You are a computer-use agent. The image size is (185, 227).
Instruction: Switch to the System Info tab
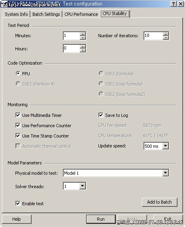[x=16, y=14]
